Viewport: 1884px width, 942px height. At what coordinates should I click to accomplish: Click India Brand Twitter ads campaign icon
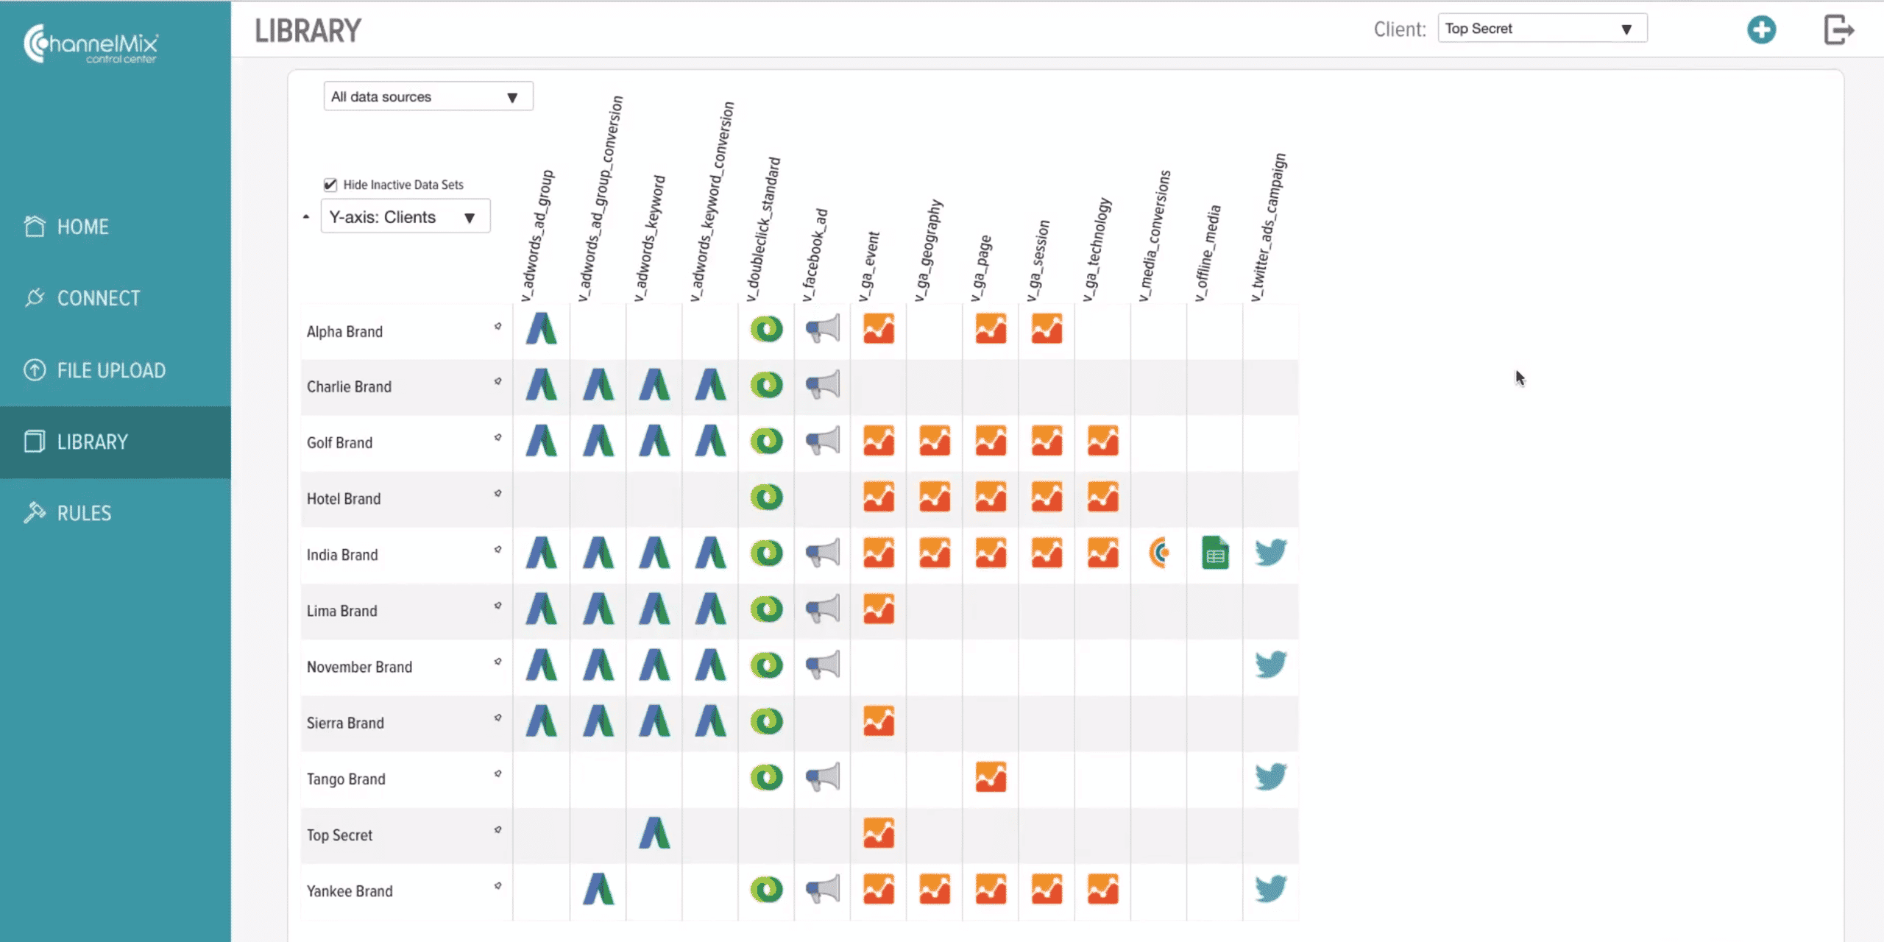tap(1271, 553)
